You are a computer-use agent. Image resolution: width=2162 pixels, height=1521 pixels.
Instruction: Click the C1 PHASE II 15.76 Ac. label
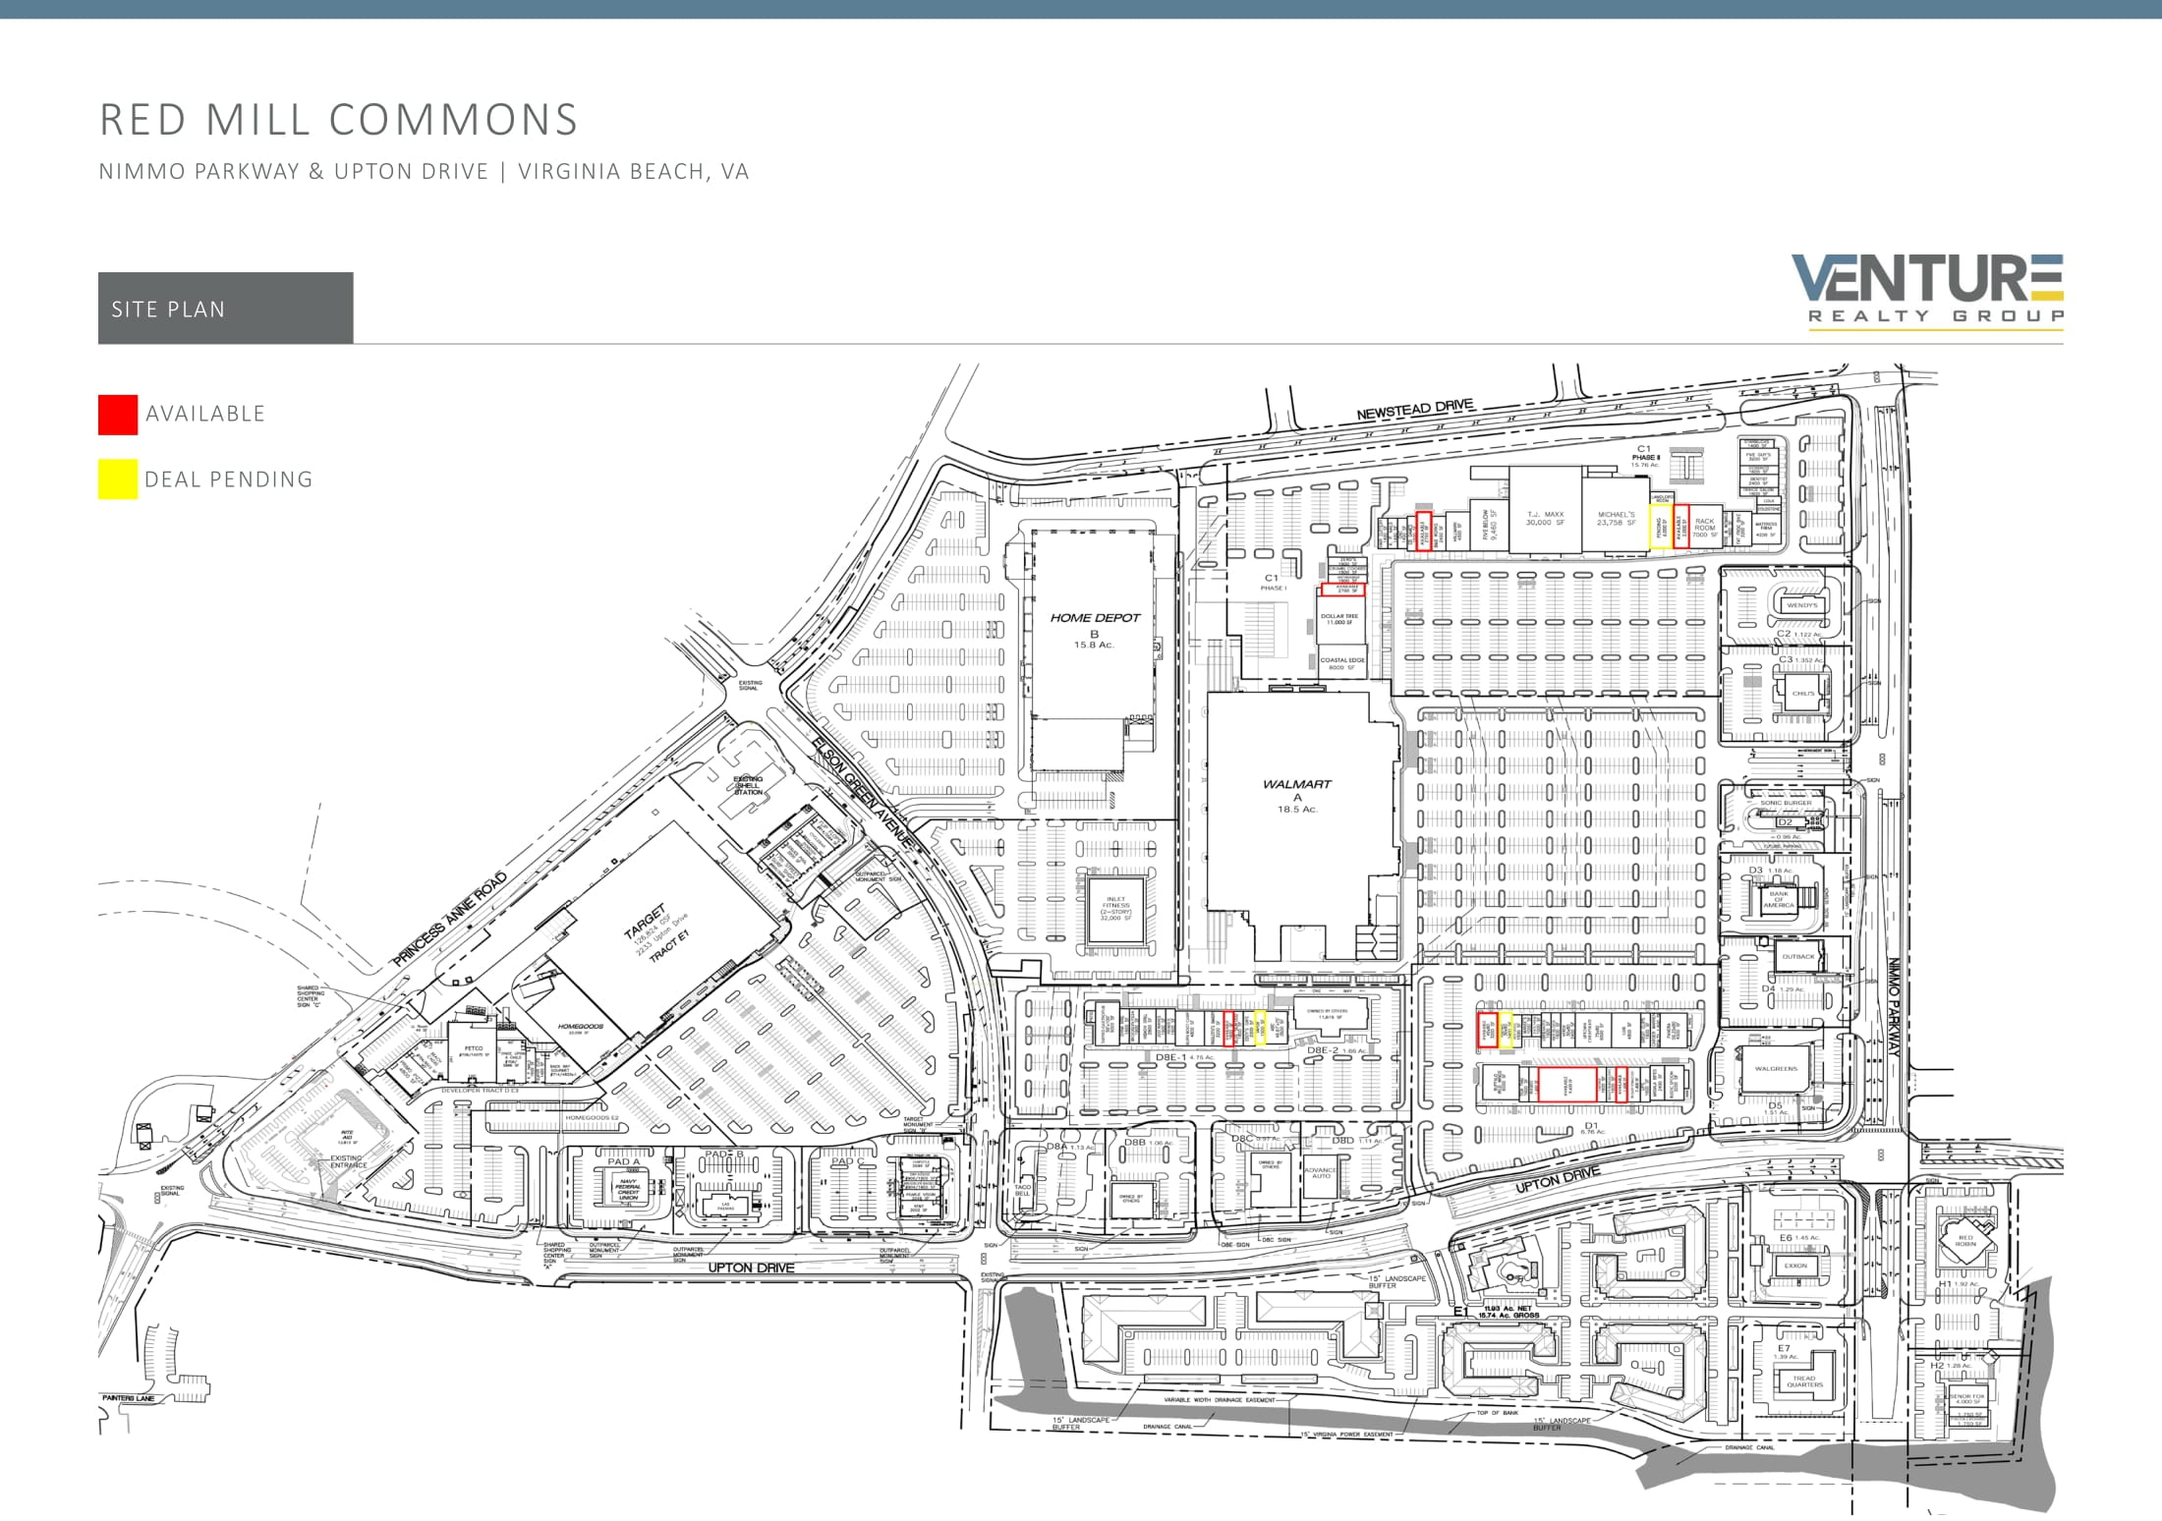click(x=1645, y=457)
